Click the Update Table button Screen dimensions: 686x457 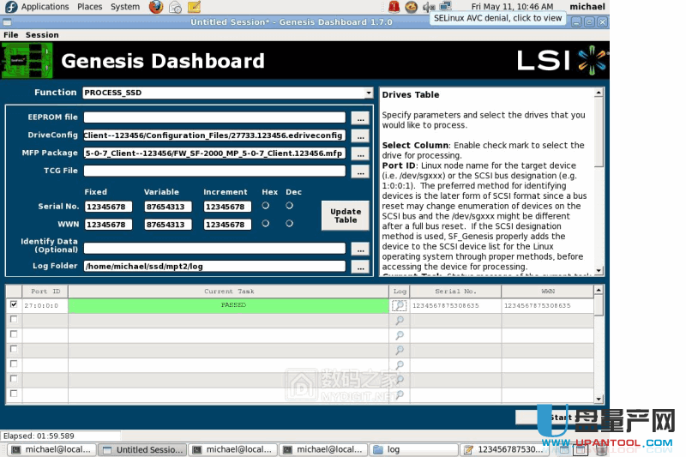coord(346,215)
